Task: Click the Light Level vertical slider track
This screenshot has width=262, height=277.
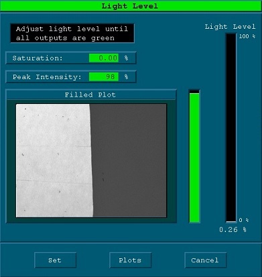Action: [x=231, y=127]
